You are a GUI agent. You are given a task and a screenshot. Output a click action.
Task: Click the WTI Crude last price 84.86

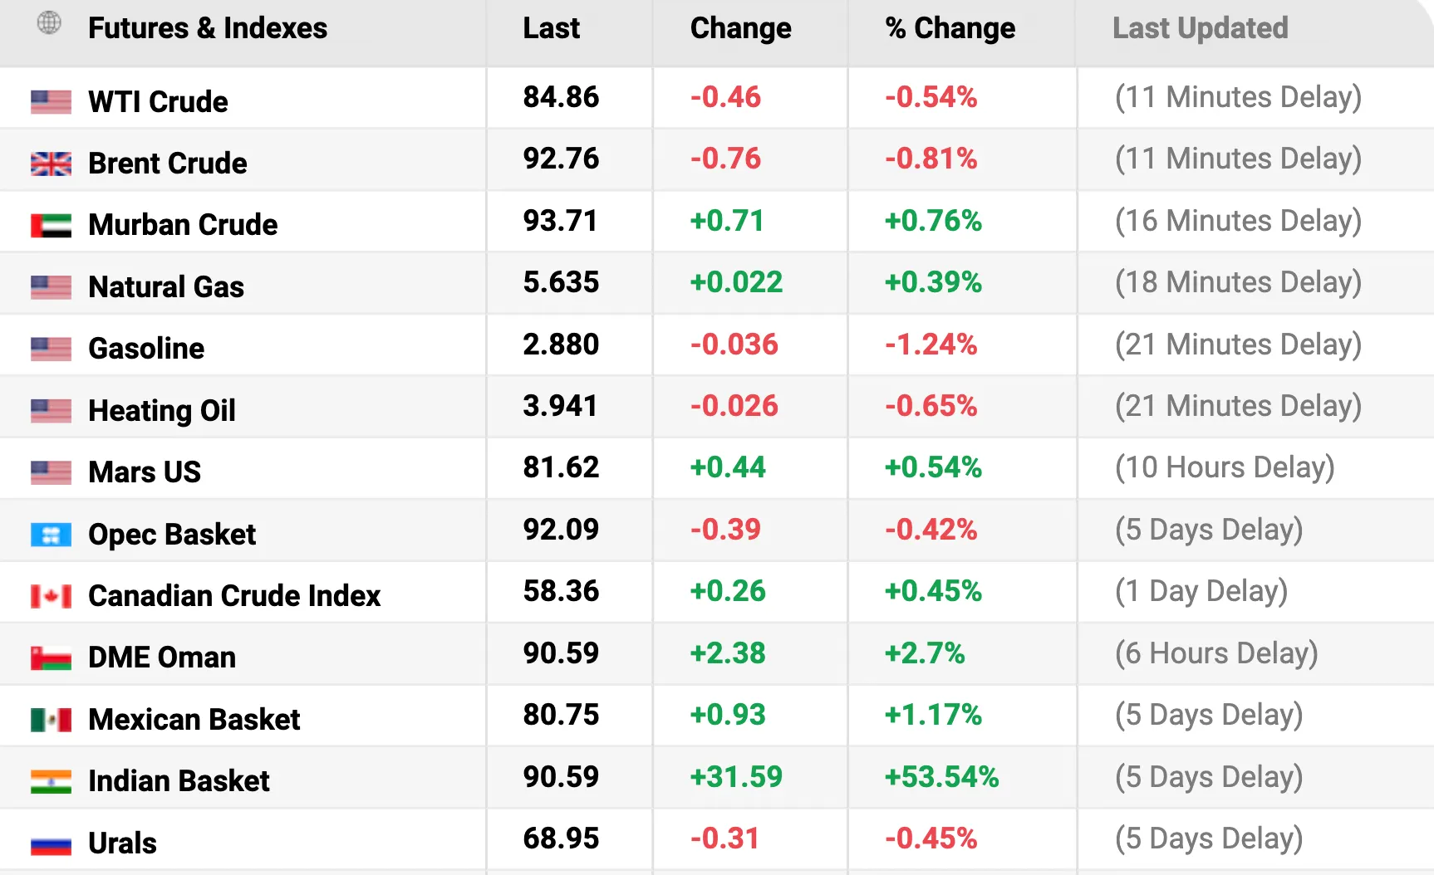pos(561,97)
